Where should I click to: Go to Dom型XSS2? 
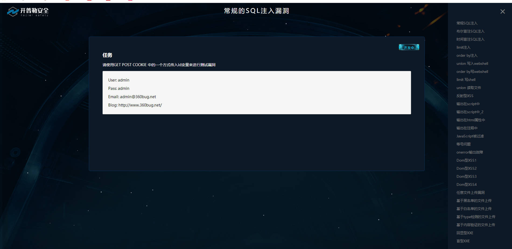[x=467, y=168]
